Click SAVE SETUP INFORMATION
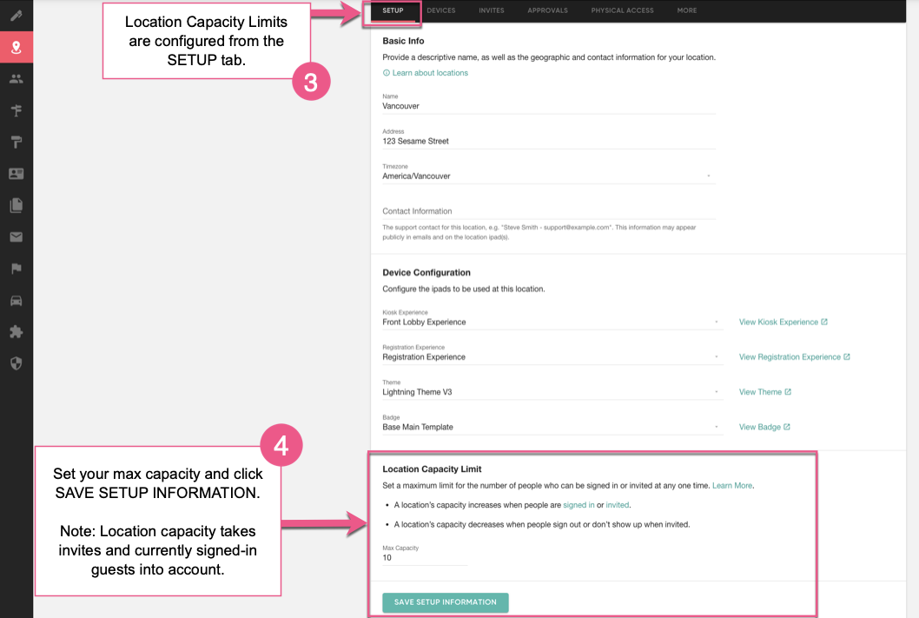Image resolution: width=919 pixels, height=618 pixels. [445, 602]
